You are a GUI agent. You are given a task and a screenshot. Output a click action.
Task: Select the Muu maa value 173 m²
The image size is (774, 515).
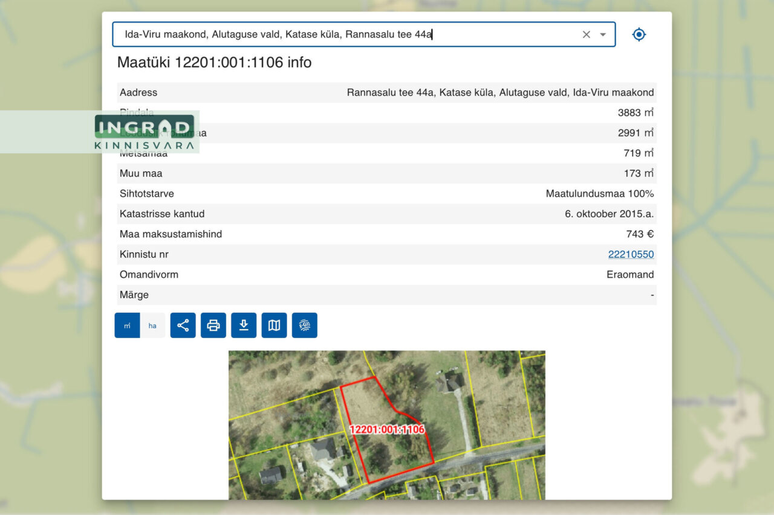click(639, 173)
